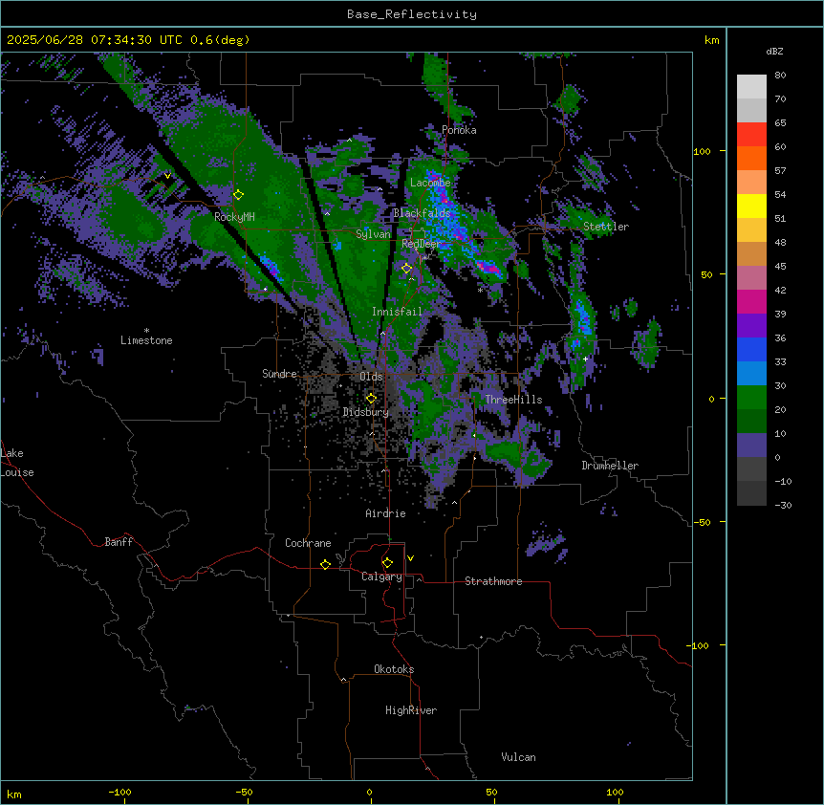Select the Innisfail map label
This screenshot has height=805, width=824.
pyautogui.click(x=397, y=312)
